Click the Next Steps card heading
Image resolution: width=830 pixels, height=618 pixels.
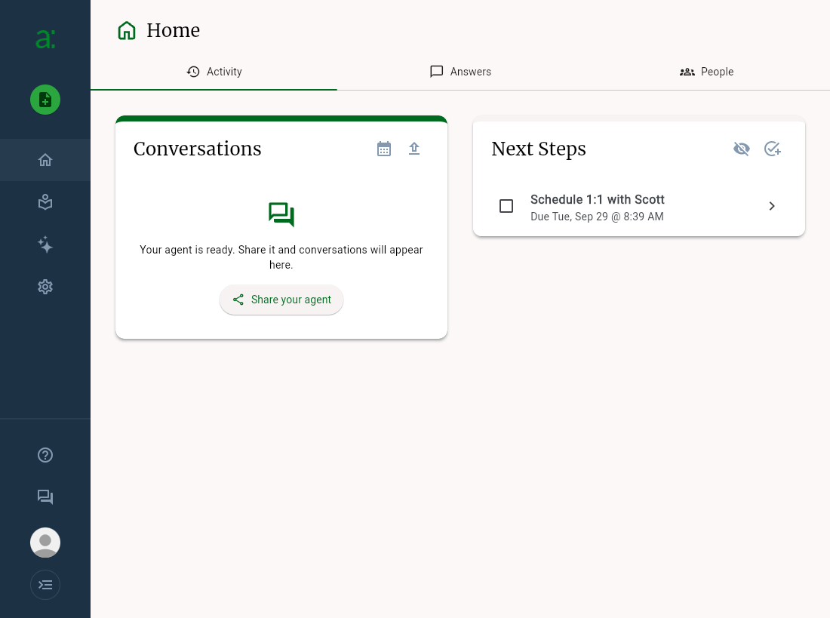538,149
